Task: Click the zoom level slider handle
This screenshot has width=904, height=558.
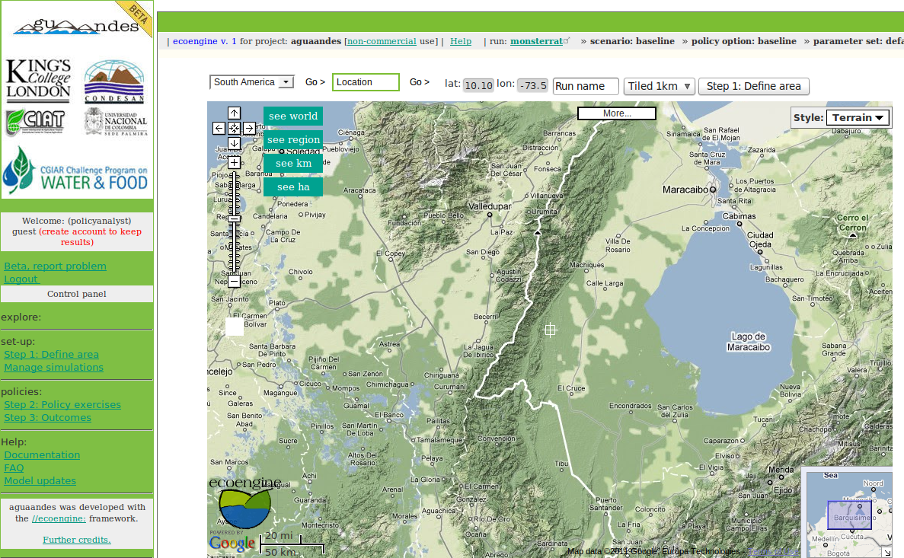Action: [234, 219]
